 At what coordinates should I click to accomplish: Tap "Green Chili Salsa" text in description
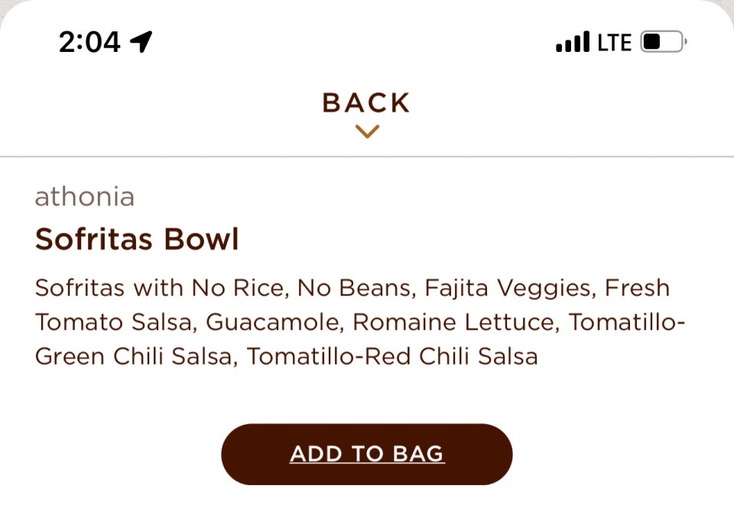[134, 356]
